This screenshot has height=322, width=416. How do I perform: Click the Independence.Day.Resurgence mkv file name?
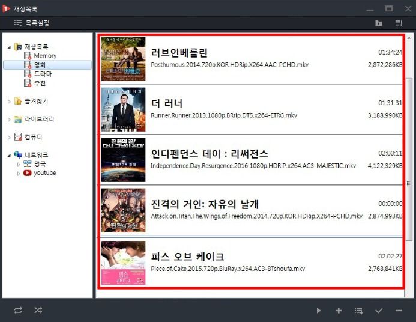253,166
